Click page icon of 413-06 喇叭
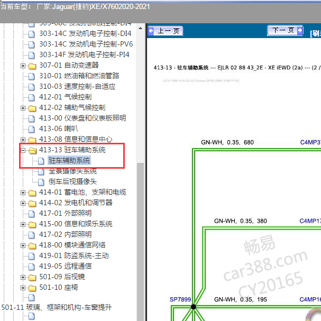The height and width of the screenshot is (321, 321). (x=32, y=129)
